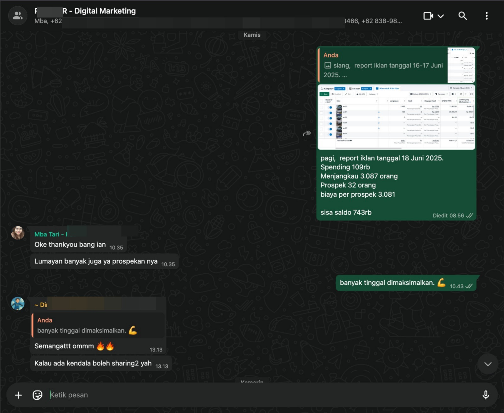The image size is (504, 413).
Task: Start a video call with camera icon
Action: [428, 16]
